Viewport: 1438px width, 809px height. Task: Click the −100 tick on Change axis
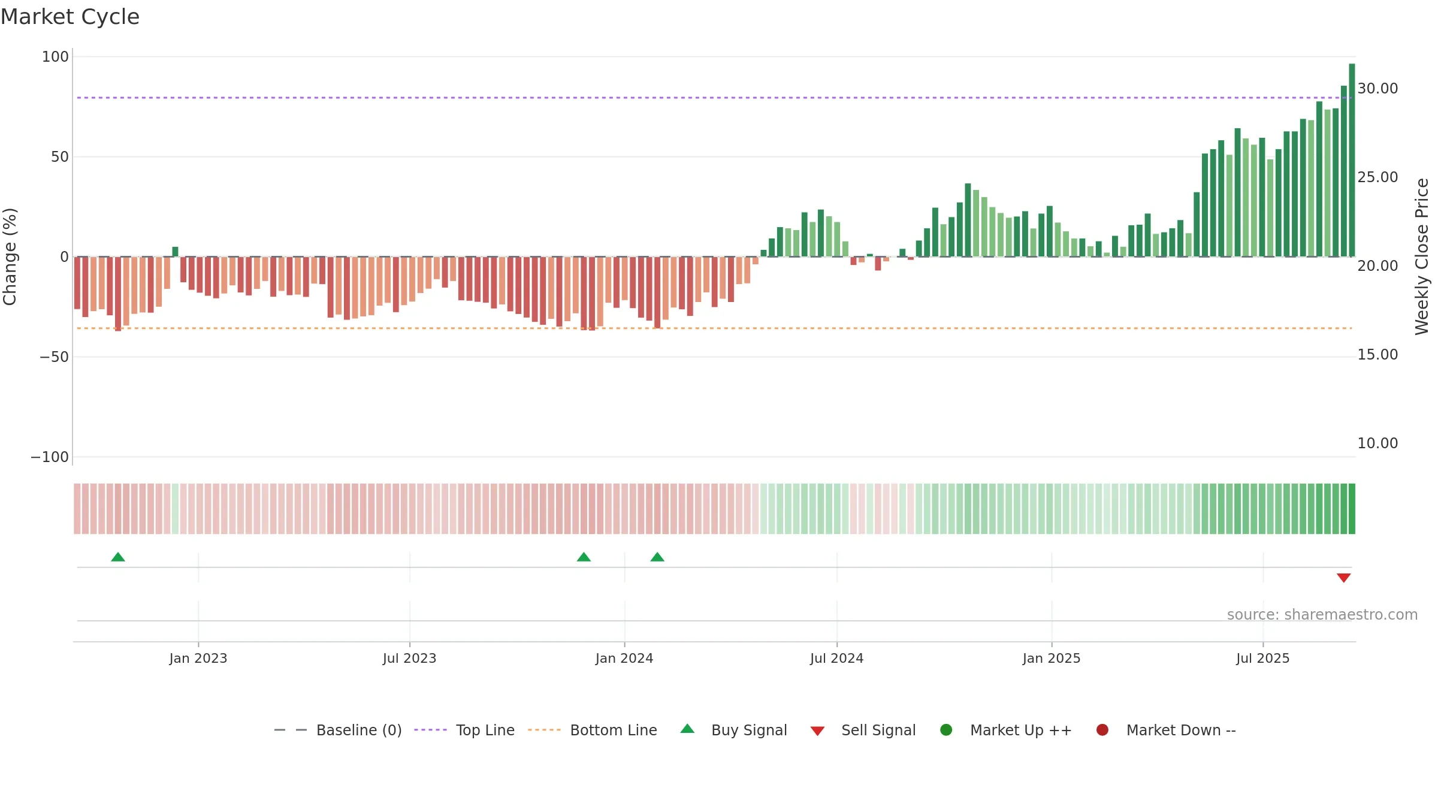coord(50,457)
